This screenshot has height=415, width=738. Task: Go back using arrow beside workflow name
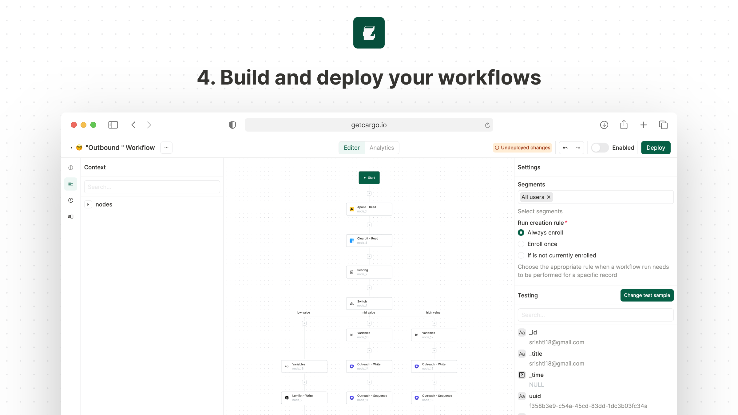tap(72, 148)
